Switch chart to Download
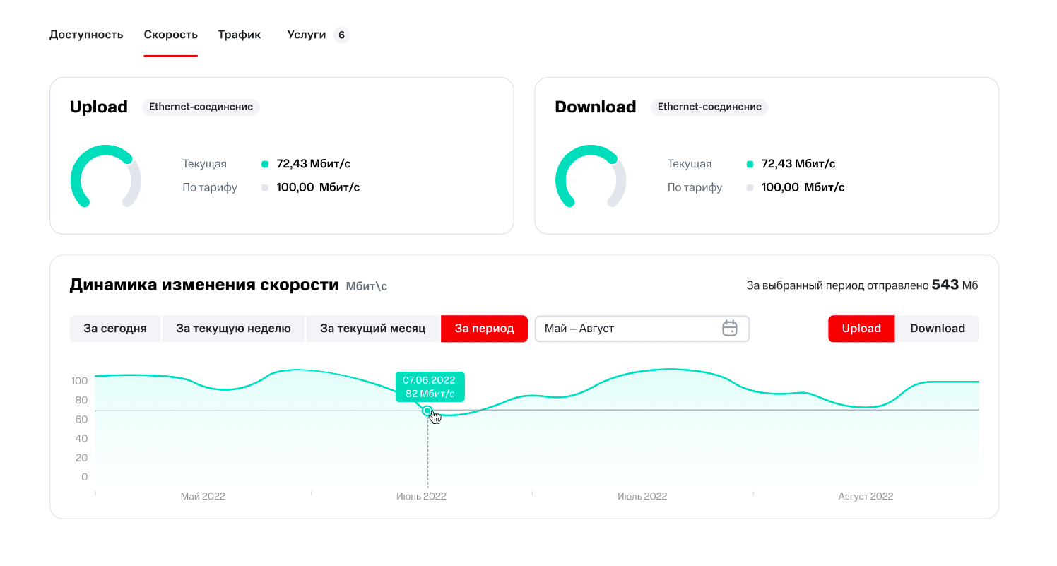 point(938,329)
